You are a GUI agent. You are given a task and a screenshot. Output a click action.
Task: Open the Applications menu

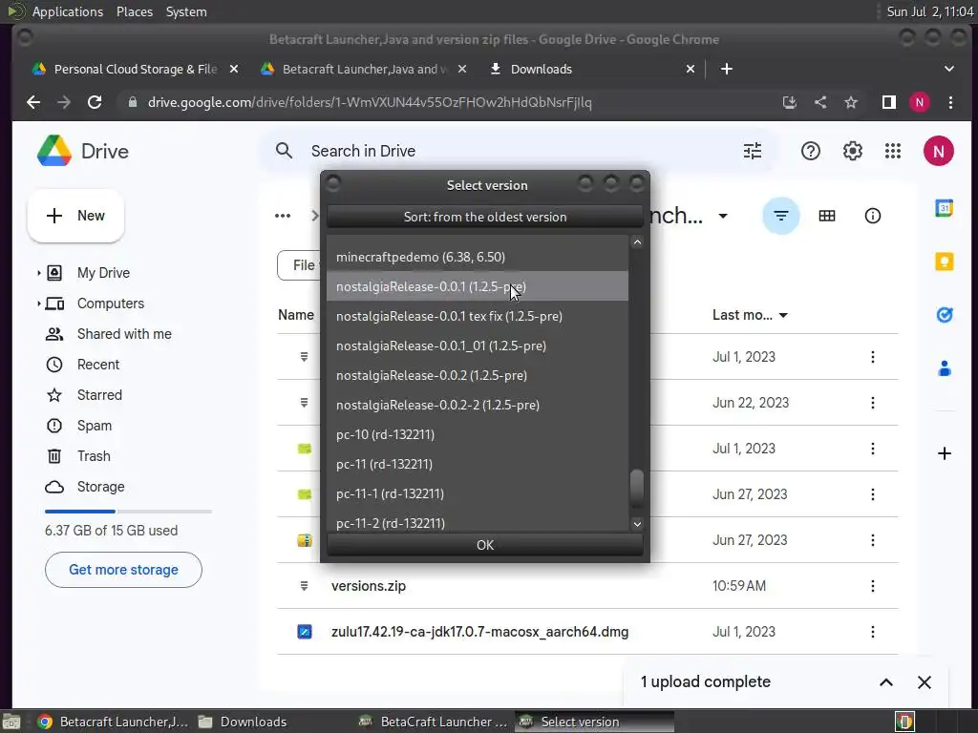tap(68, 11)
